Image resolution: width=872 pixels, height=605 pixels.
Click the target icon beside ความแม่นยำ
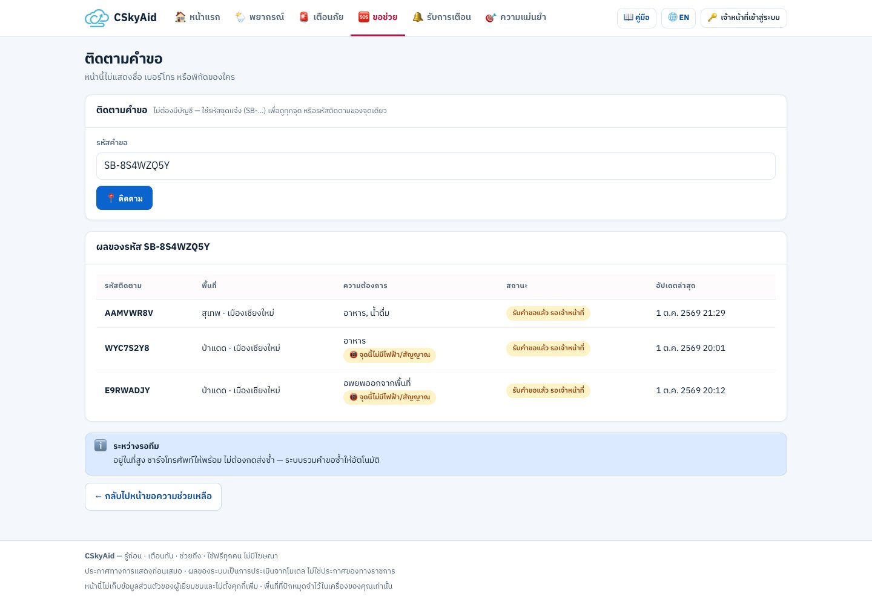[x=490, y=17]
